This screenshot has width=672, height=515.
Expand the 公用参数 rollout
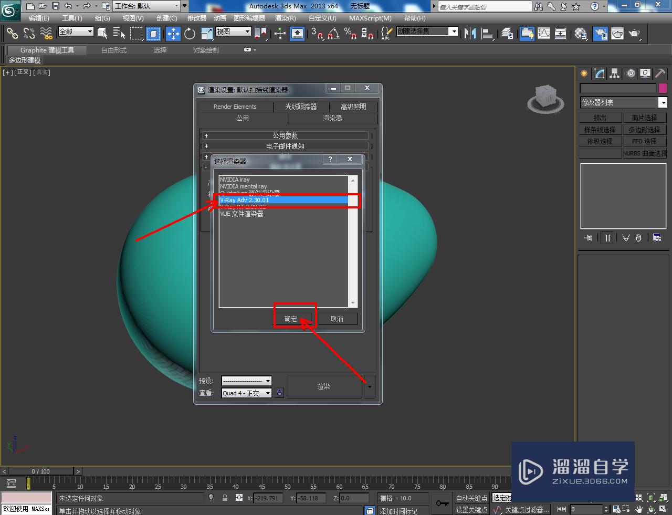tap(286, 135)
